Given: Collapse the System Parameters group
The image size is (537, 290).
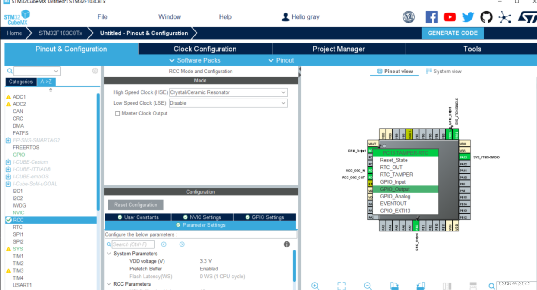Looking at the screenshot, I should (x=109, y=254).
